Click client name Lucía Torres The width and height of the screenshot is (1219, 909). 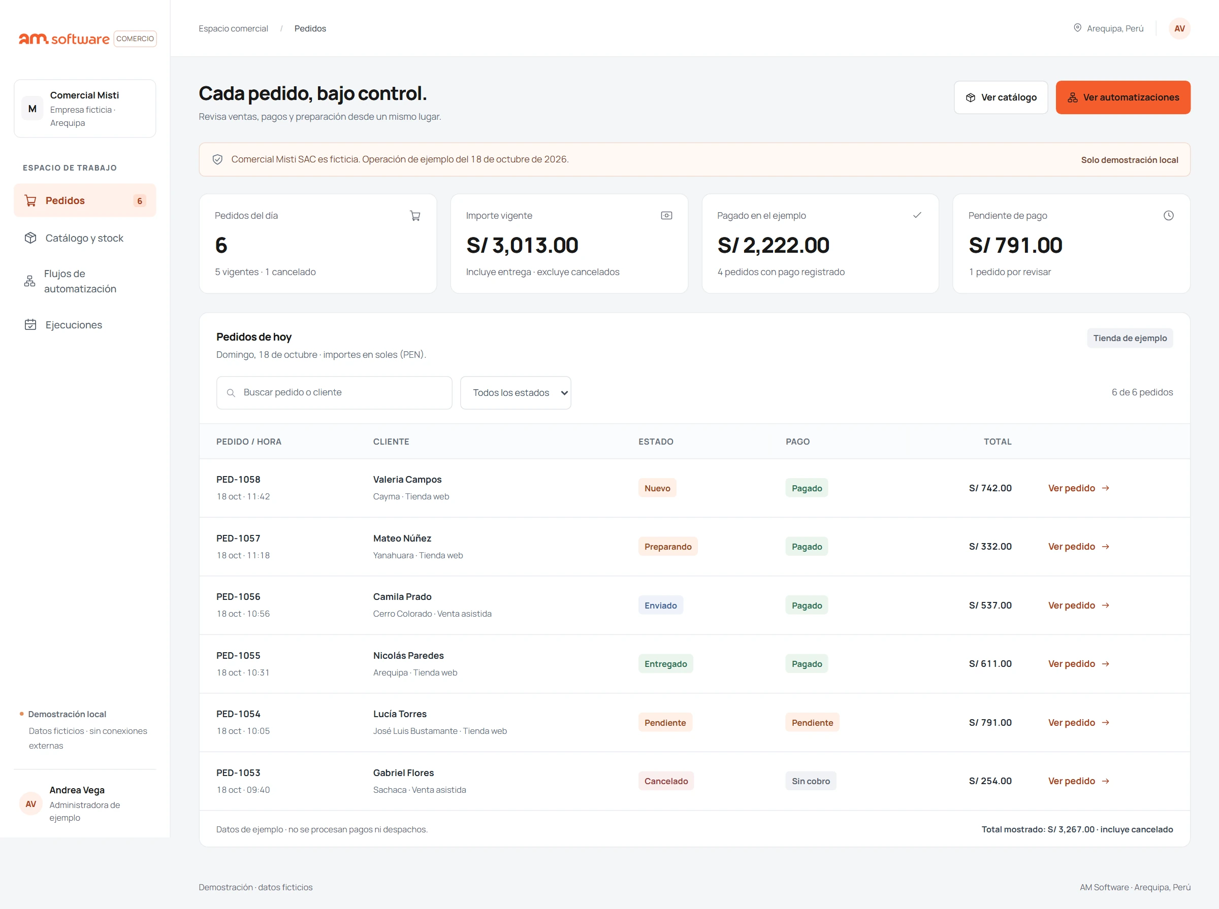[400, 714]
